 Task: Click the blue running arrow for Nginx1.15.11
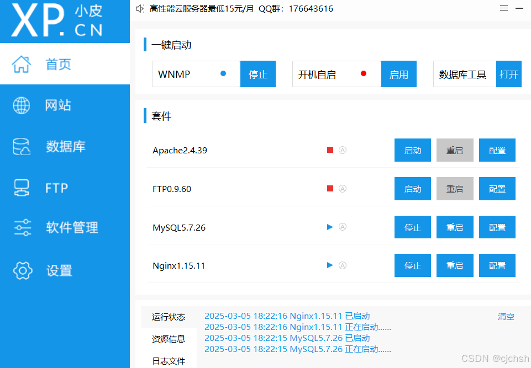coord(330,265)
